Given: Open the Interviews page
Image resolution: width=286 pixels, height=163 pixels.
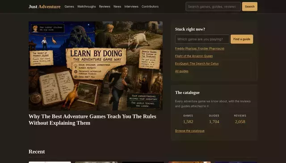Looking at the screenshot, I should tap(131, 7).
